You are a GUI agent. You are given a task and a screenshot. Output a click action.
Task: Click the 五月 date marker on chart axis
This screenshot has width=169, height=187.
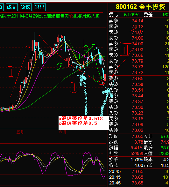pos(20,132)
